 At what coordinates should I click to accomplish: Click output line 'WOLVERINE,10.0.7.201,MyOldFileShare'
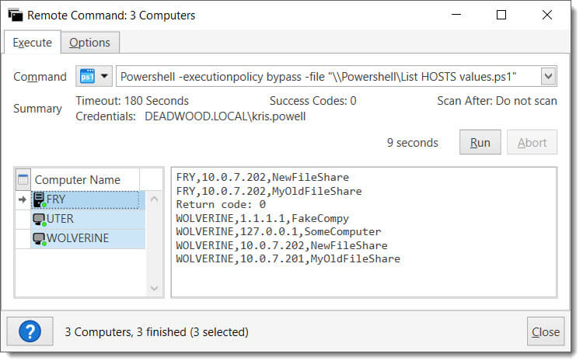[x=288, y=258]
